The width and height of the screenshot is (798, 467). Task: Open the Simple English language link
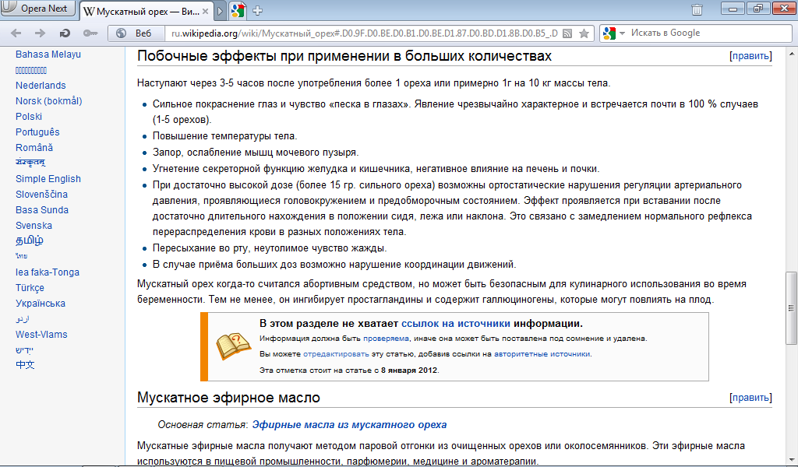48,179
